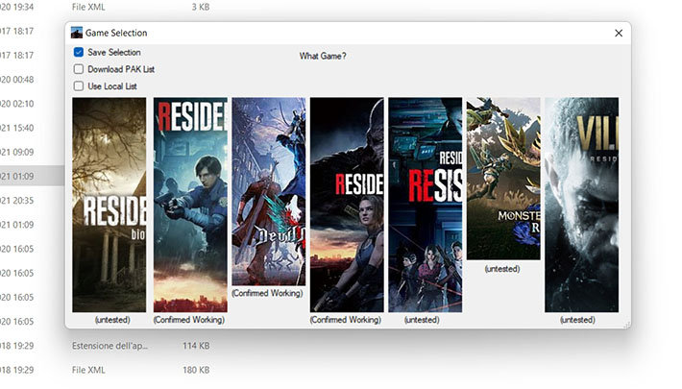Click '(Confirmed Working)' under Resident Evil 2 cover

pyautogui.click(x=189, y=320)
